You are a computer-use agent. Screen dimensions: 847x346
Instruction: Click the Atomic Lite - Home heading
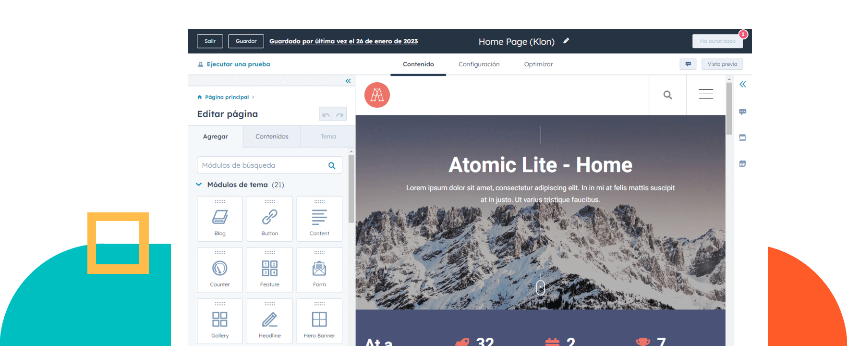(x=540, y=165)
